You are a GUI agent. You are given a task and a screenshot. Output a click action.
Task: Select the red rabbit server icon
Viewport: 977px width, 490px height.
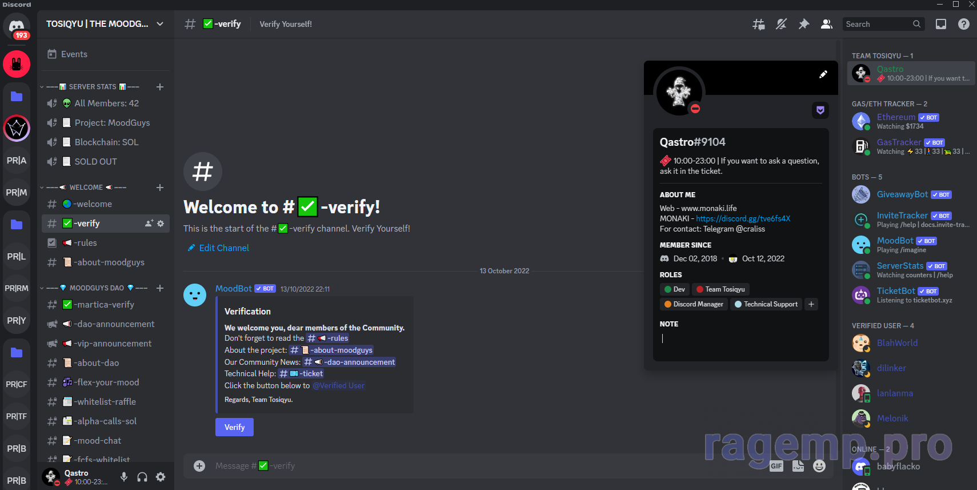[17, 64]
